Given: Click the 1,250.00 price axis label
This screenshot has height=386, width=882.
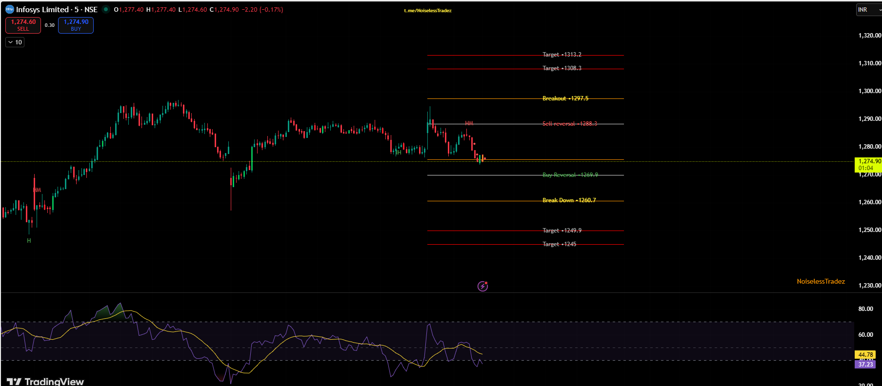Looking at the screenshot, I should click(x=870, y=230).
